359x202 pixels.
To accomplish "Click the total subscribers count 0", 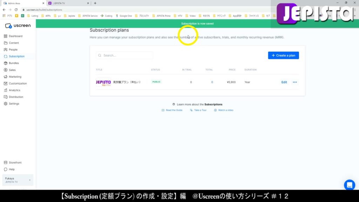I will tap(212, 82).
